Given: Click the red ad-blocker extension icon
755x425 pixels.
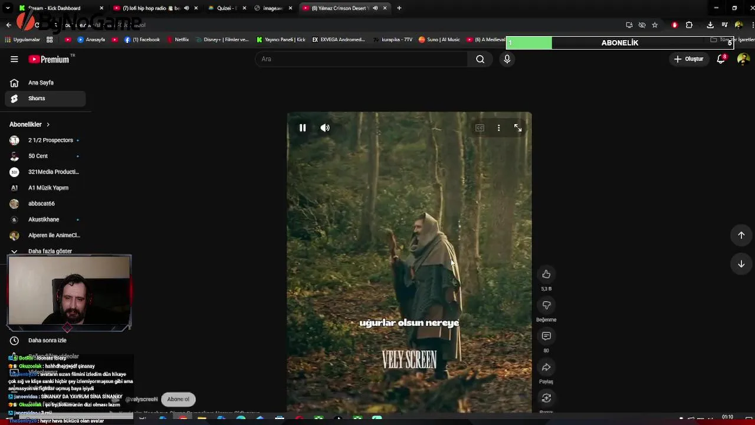Looking at the screenshot, I should 675,25.
